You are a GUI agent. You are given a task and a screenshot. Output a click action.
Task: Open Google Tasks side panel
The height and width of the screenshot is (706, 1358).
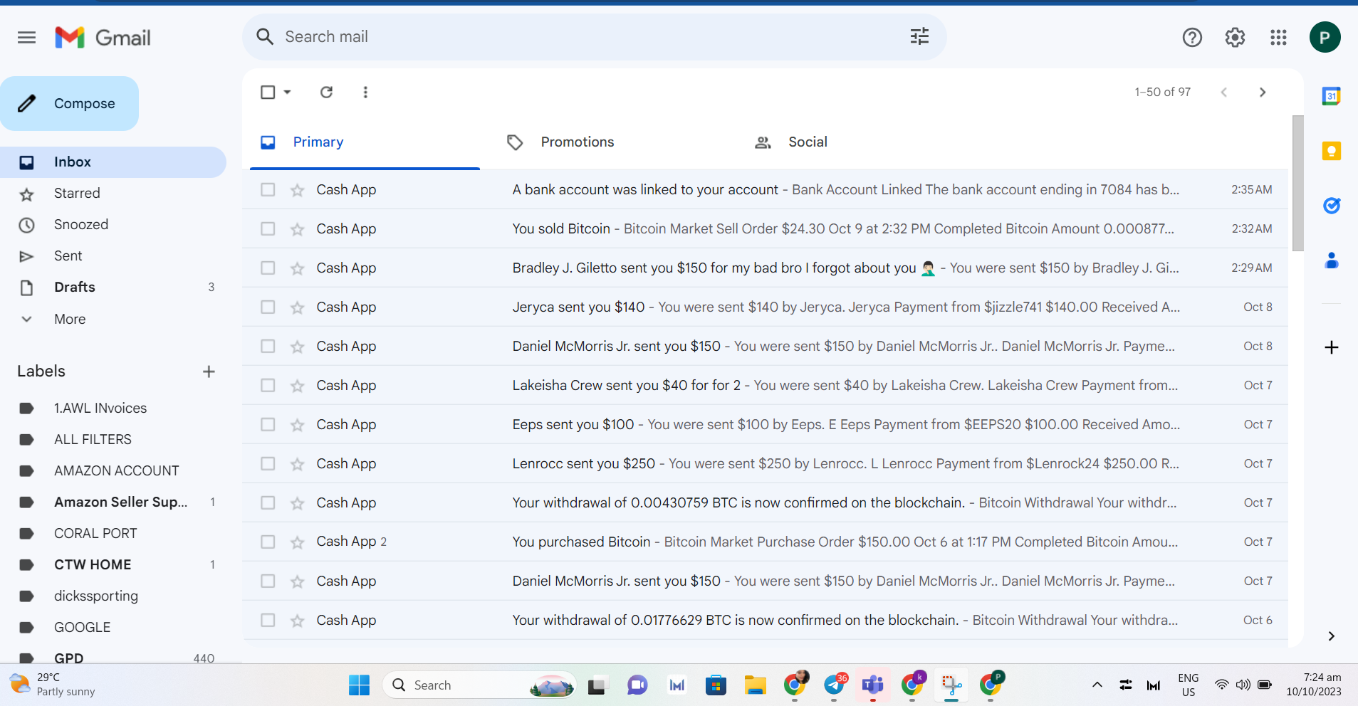(1331, 206)
